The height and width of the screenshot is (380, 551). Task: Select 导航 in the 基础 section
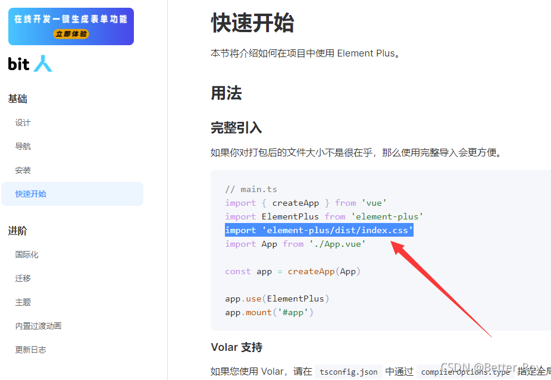pyautogui.click(x=23, y=146)
